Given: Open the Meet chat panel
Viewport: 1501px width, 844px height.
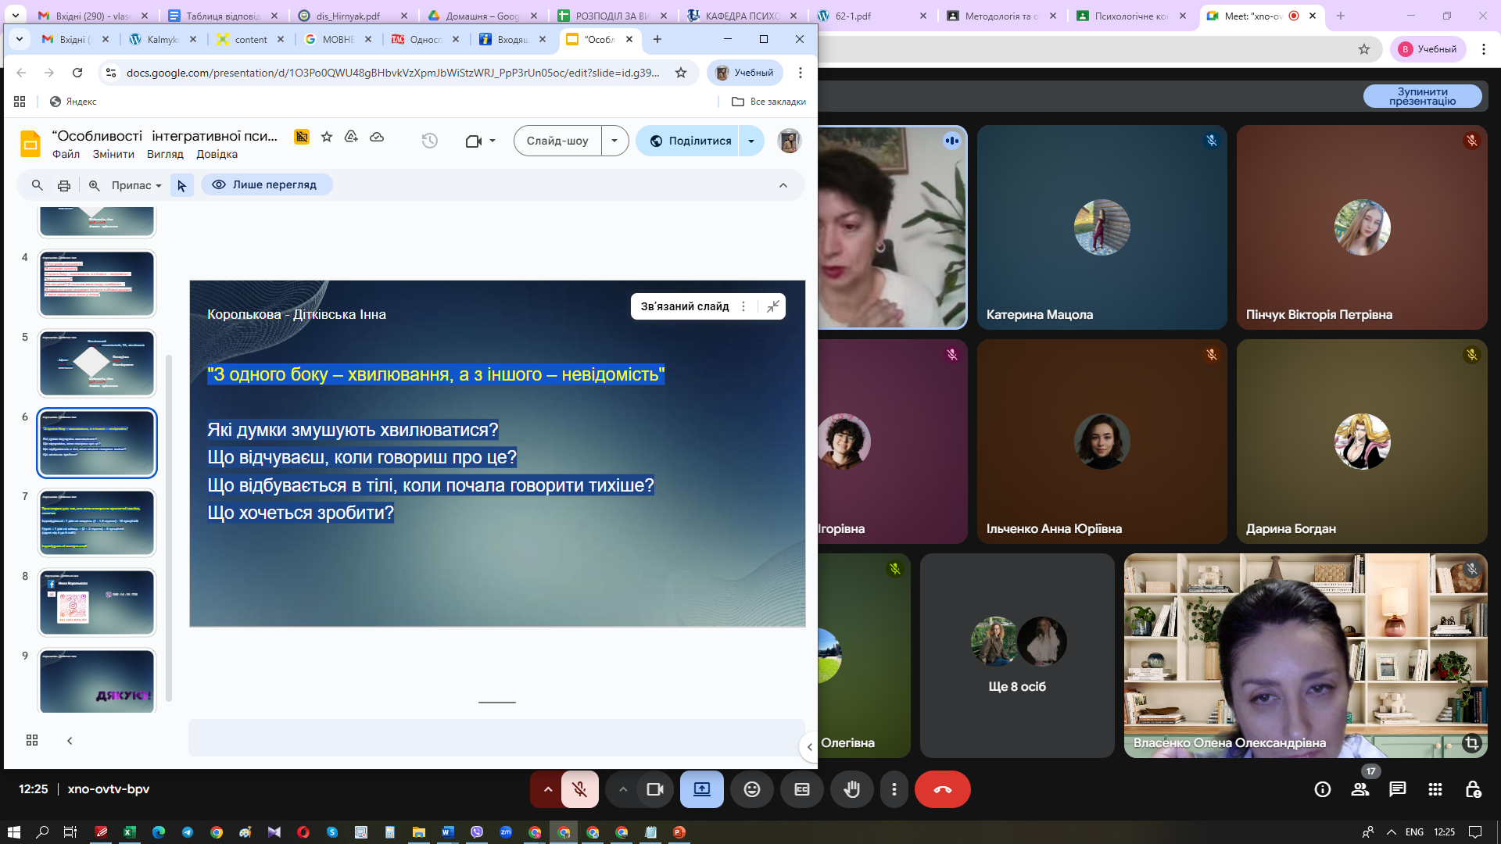Looking at the screenshot, I should pyautogui.click(x=1397, y=789).
